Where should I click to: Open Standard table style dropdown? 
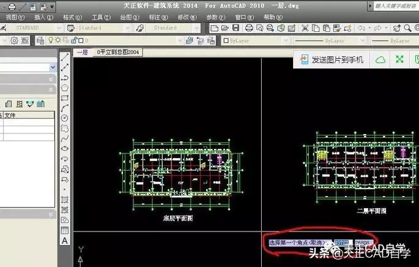[197, 28]
